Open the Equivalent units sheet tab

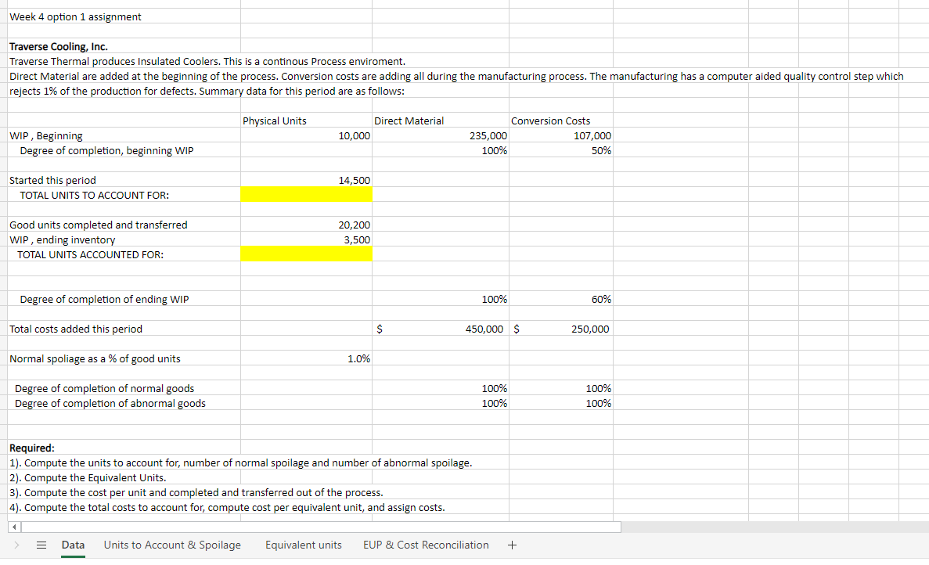pos(303,545)
